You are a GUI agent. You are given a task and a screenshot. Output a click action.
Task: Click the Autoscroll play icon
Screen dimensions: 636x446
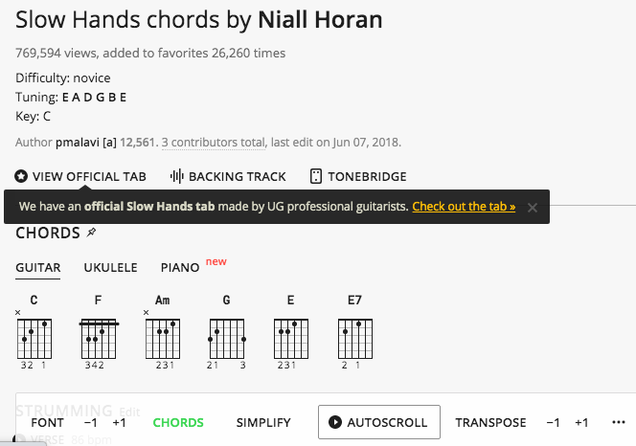[335, 422]
